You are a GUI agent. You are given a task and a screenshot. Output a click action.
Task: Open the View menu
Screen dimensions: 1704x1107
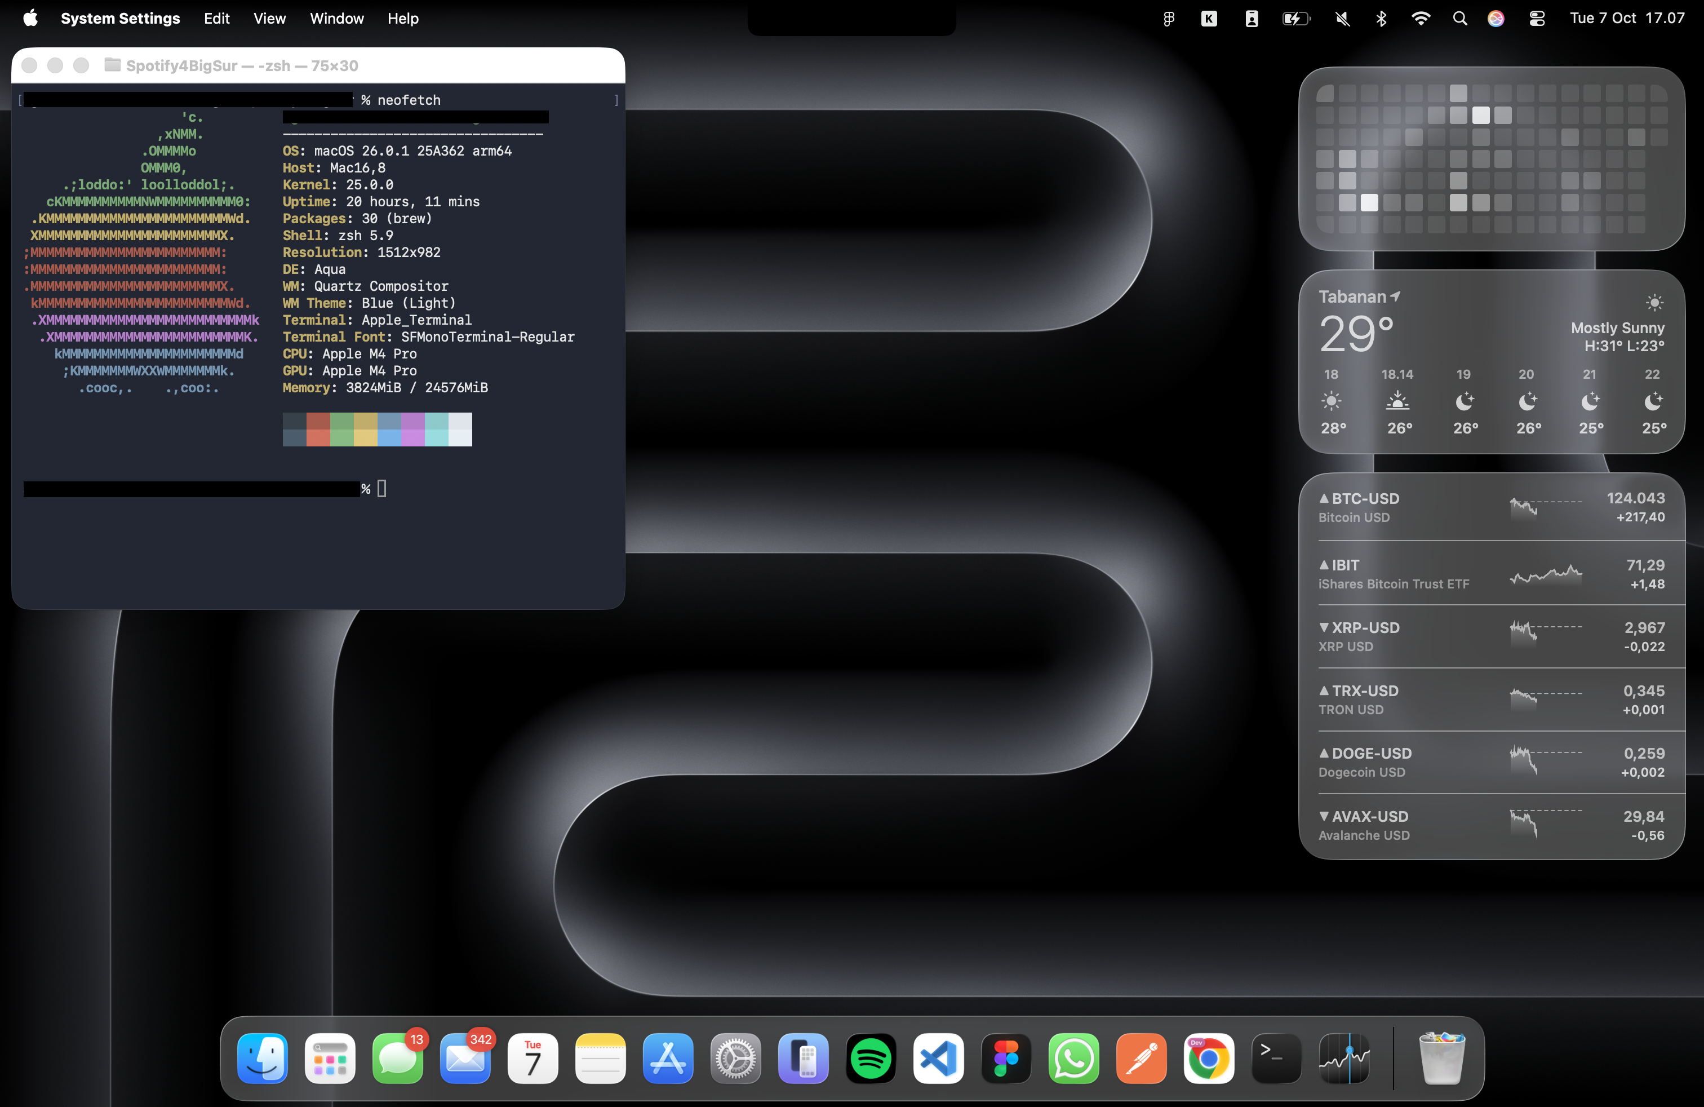pyautogui.click(x=269, y=19)
